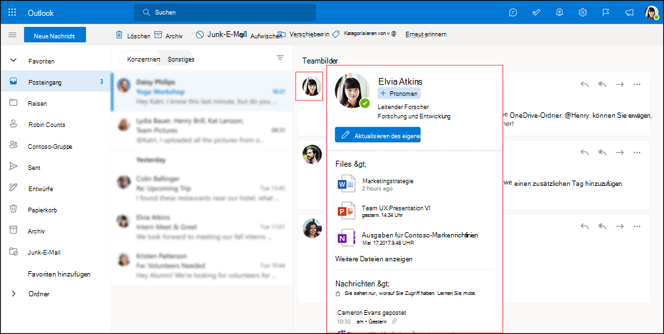The width and height of the screenshot is (664, 334).
Task: Click Löschen in the toolbar
Action: coord(133,36)
